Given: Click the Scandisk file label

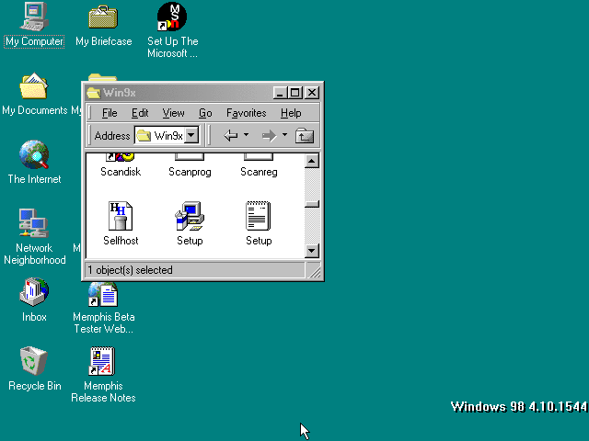Looking at the screenshot, I should [121, 172].
